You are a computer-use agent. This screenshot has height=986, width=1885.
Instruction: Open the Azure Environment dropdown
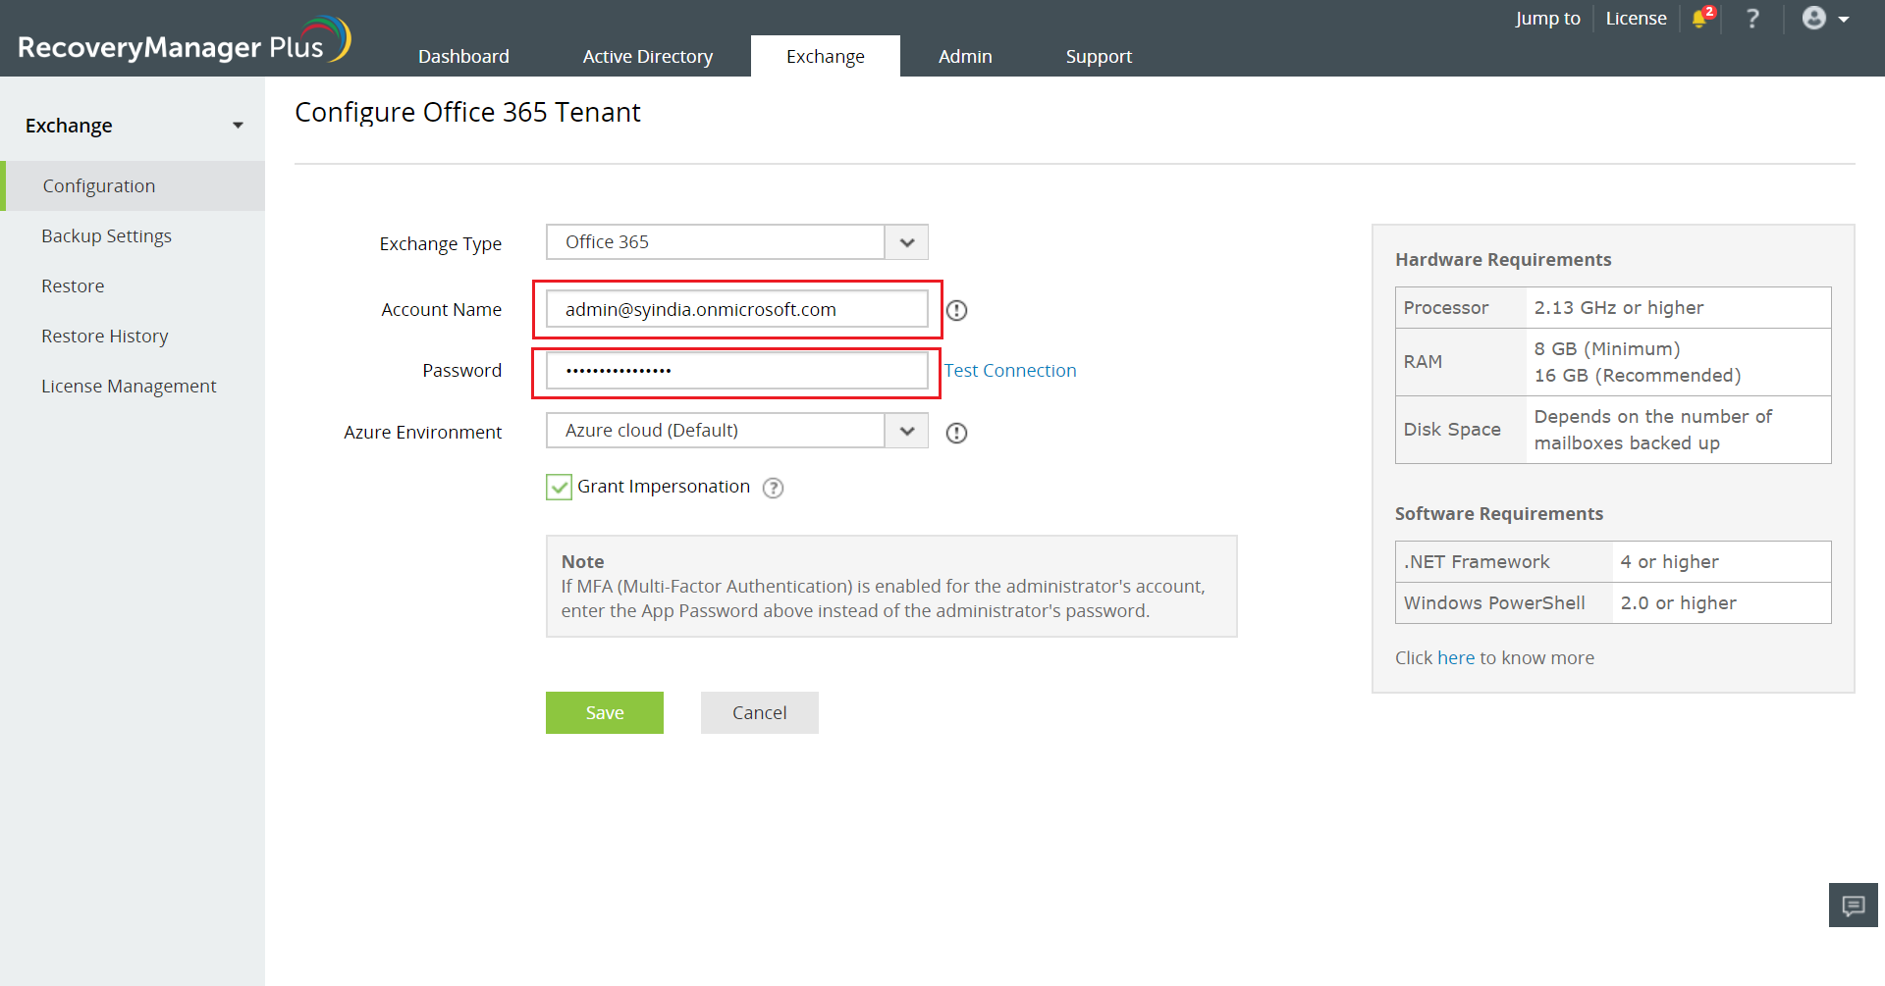[906, 431]
